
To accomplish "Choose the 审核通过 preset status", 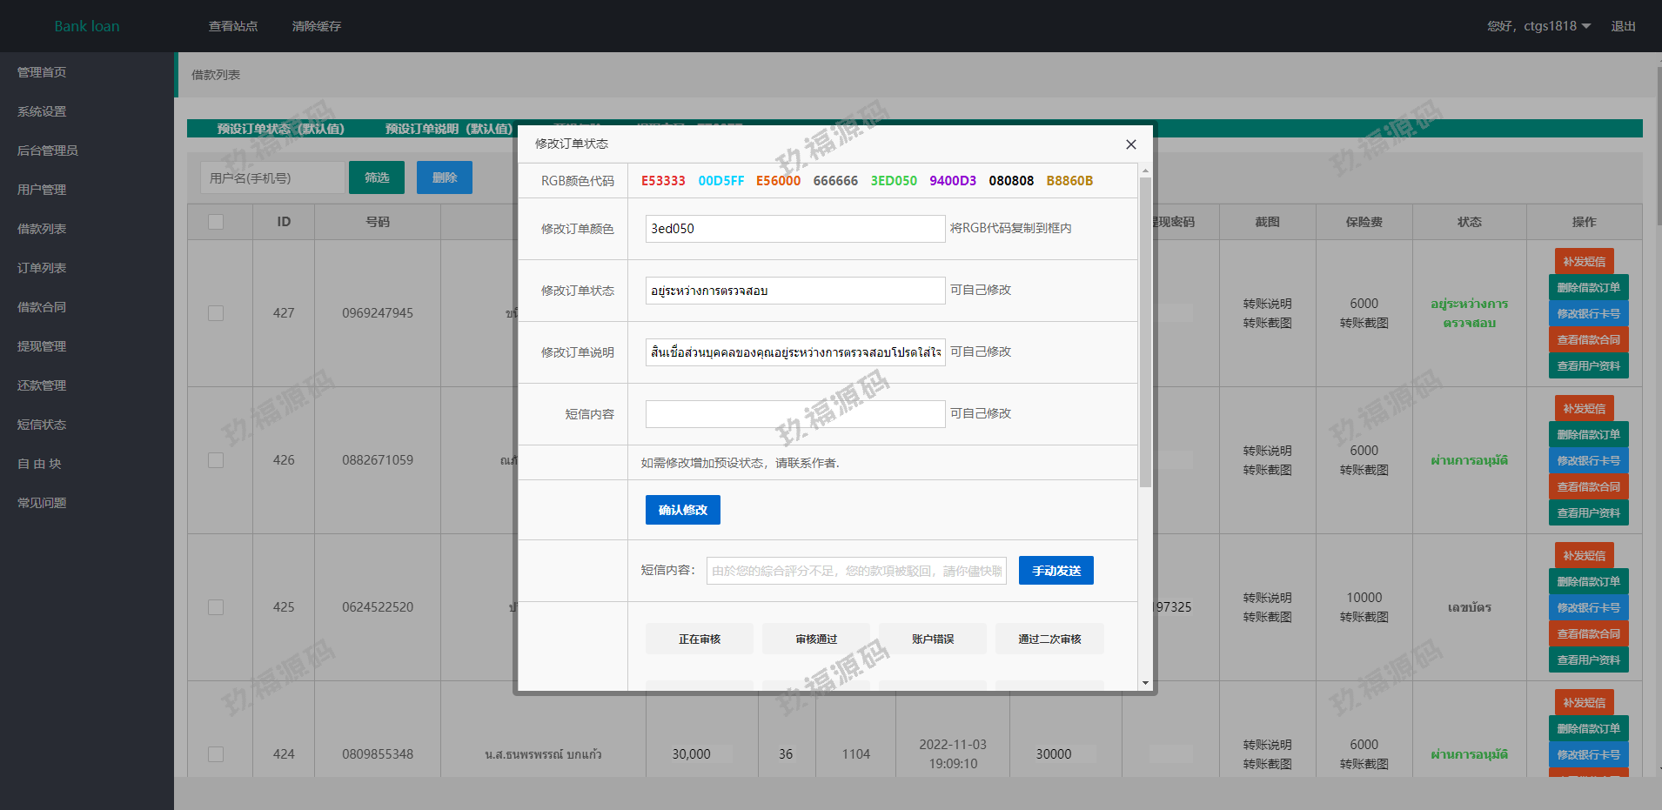I will (815, 639).
